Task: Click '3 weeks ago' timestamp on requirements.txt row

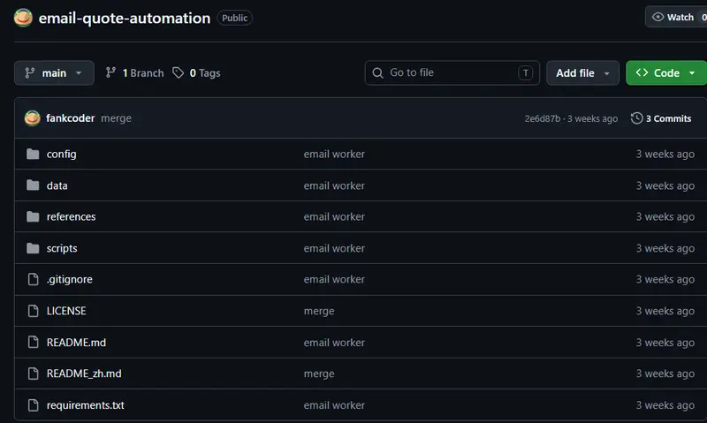Action: click(665, 405)
